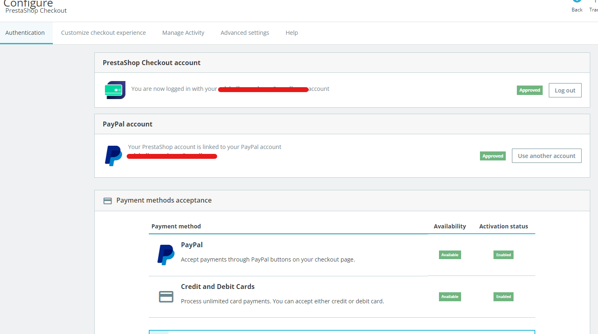Click the Credit and Debit Cards title
598x334 pixels.
click(218, 287)
